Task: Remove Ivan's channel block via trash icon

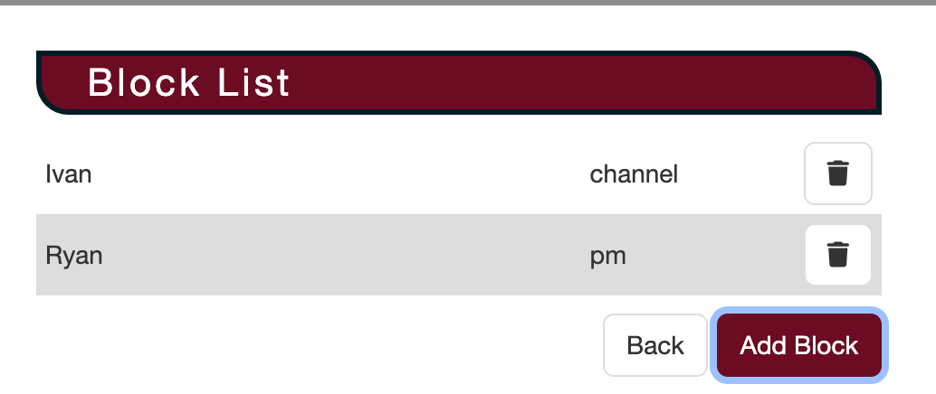Action: [837, 174]
